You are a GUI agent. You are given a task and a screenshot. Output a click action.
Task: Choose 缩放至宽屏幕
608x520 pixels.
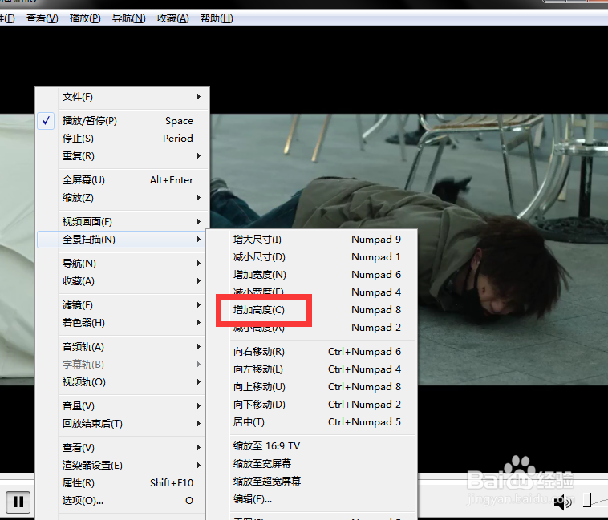[312, 463]
